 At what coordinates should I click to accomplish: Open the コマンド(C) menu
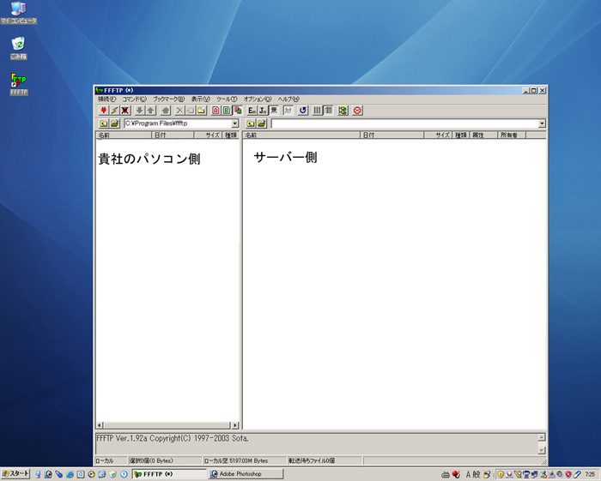click(x=134, y=99)
